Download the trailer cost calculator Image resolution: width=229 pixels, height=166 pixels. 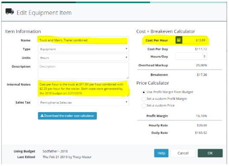[67, 116]
